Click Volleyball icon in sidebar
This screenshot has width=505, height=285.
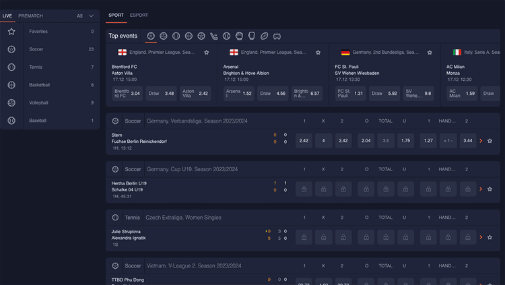[11, 102]
